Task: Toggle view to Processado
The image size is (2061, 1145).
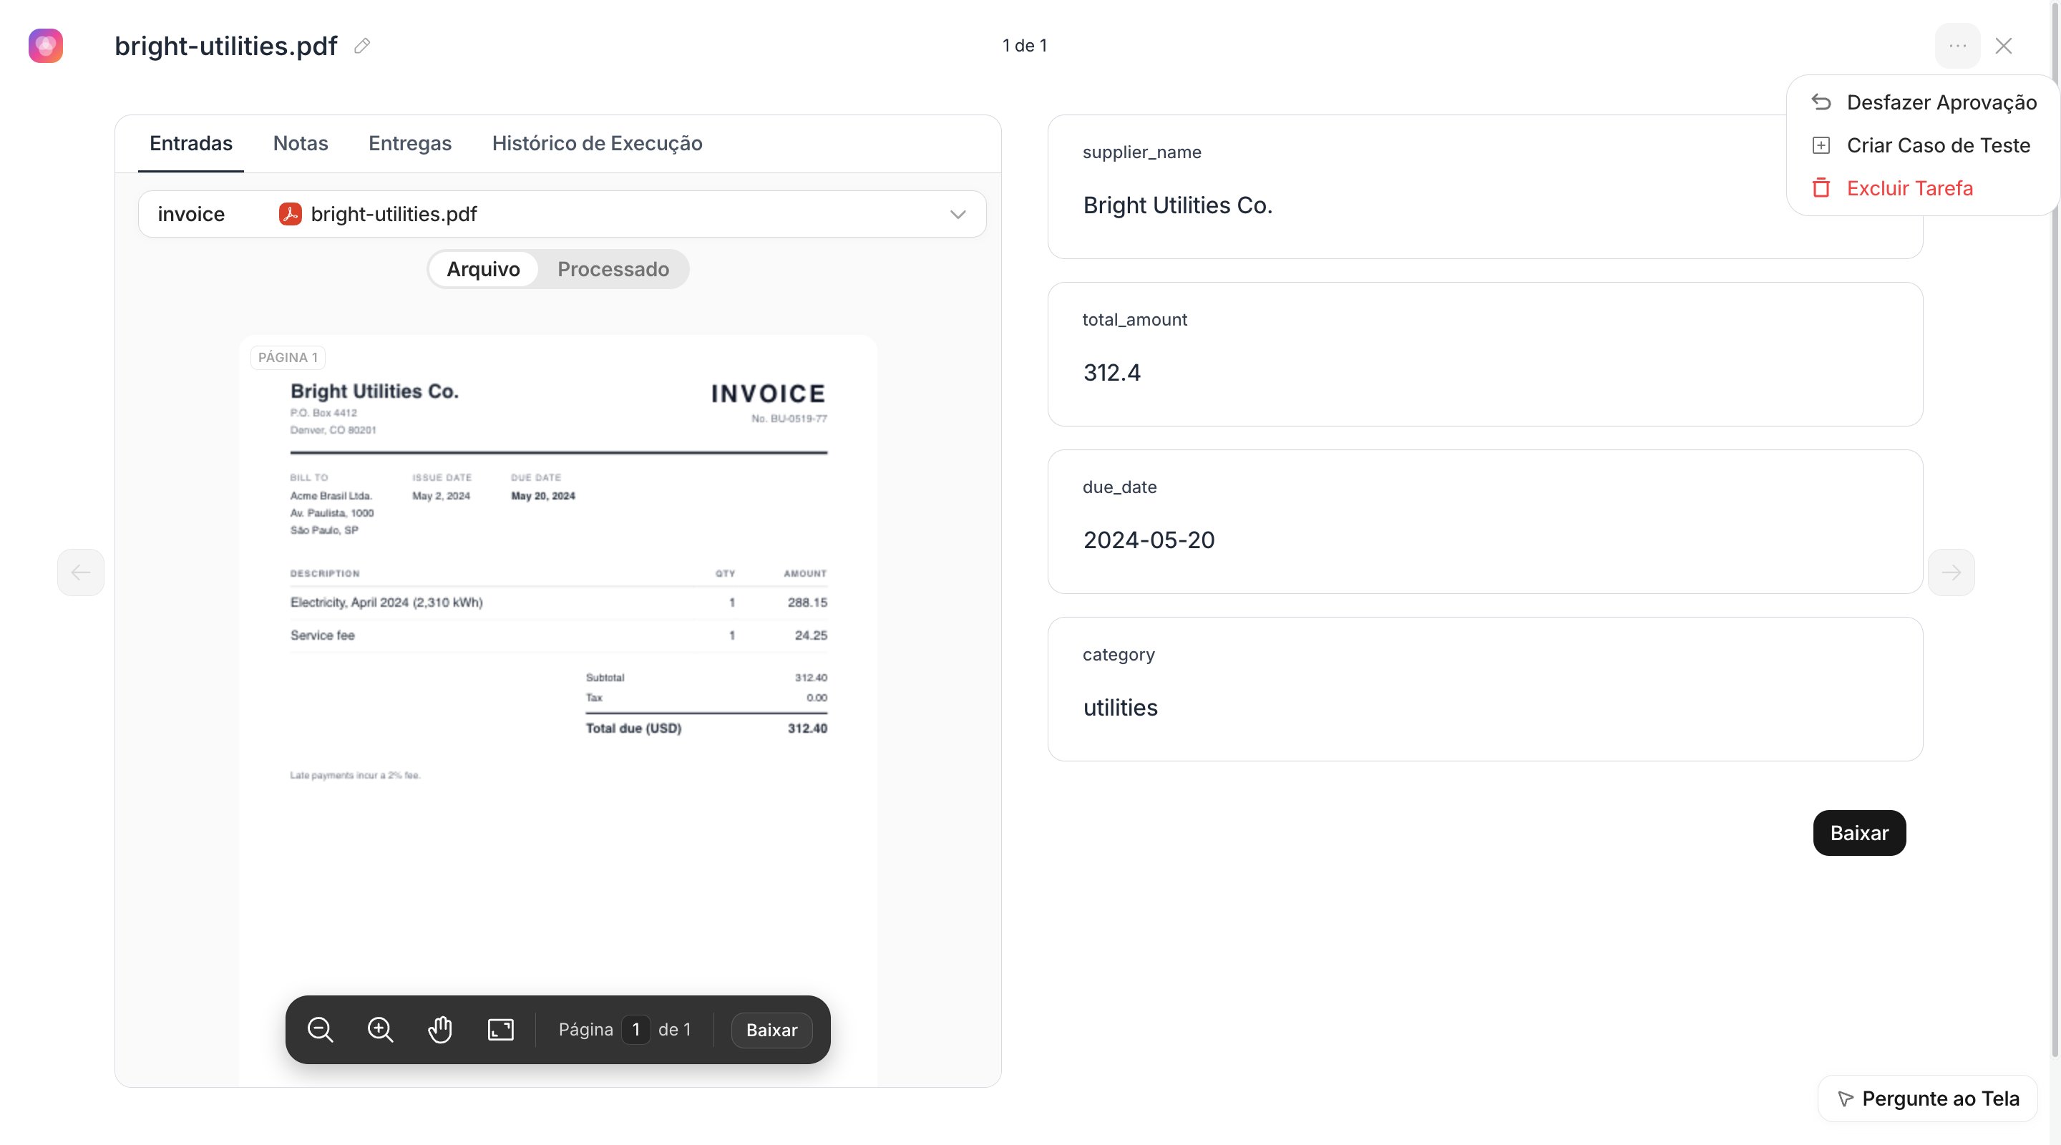Action: [x=613, y=269]
